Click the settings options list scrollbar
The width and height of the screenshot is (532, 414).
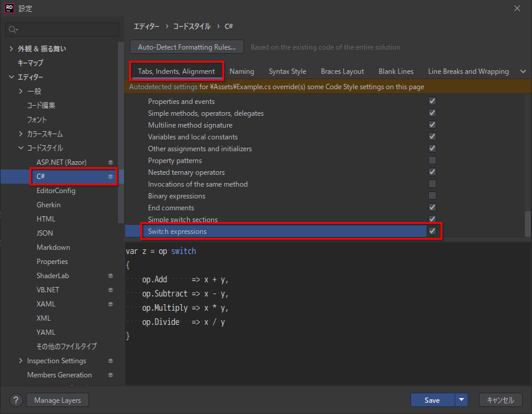[x=527, y=224]
